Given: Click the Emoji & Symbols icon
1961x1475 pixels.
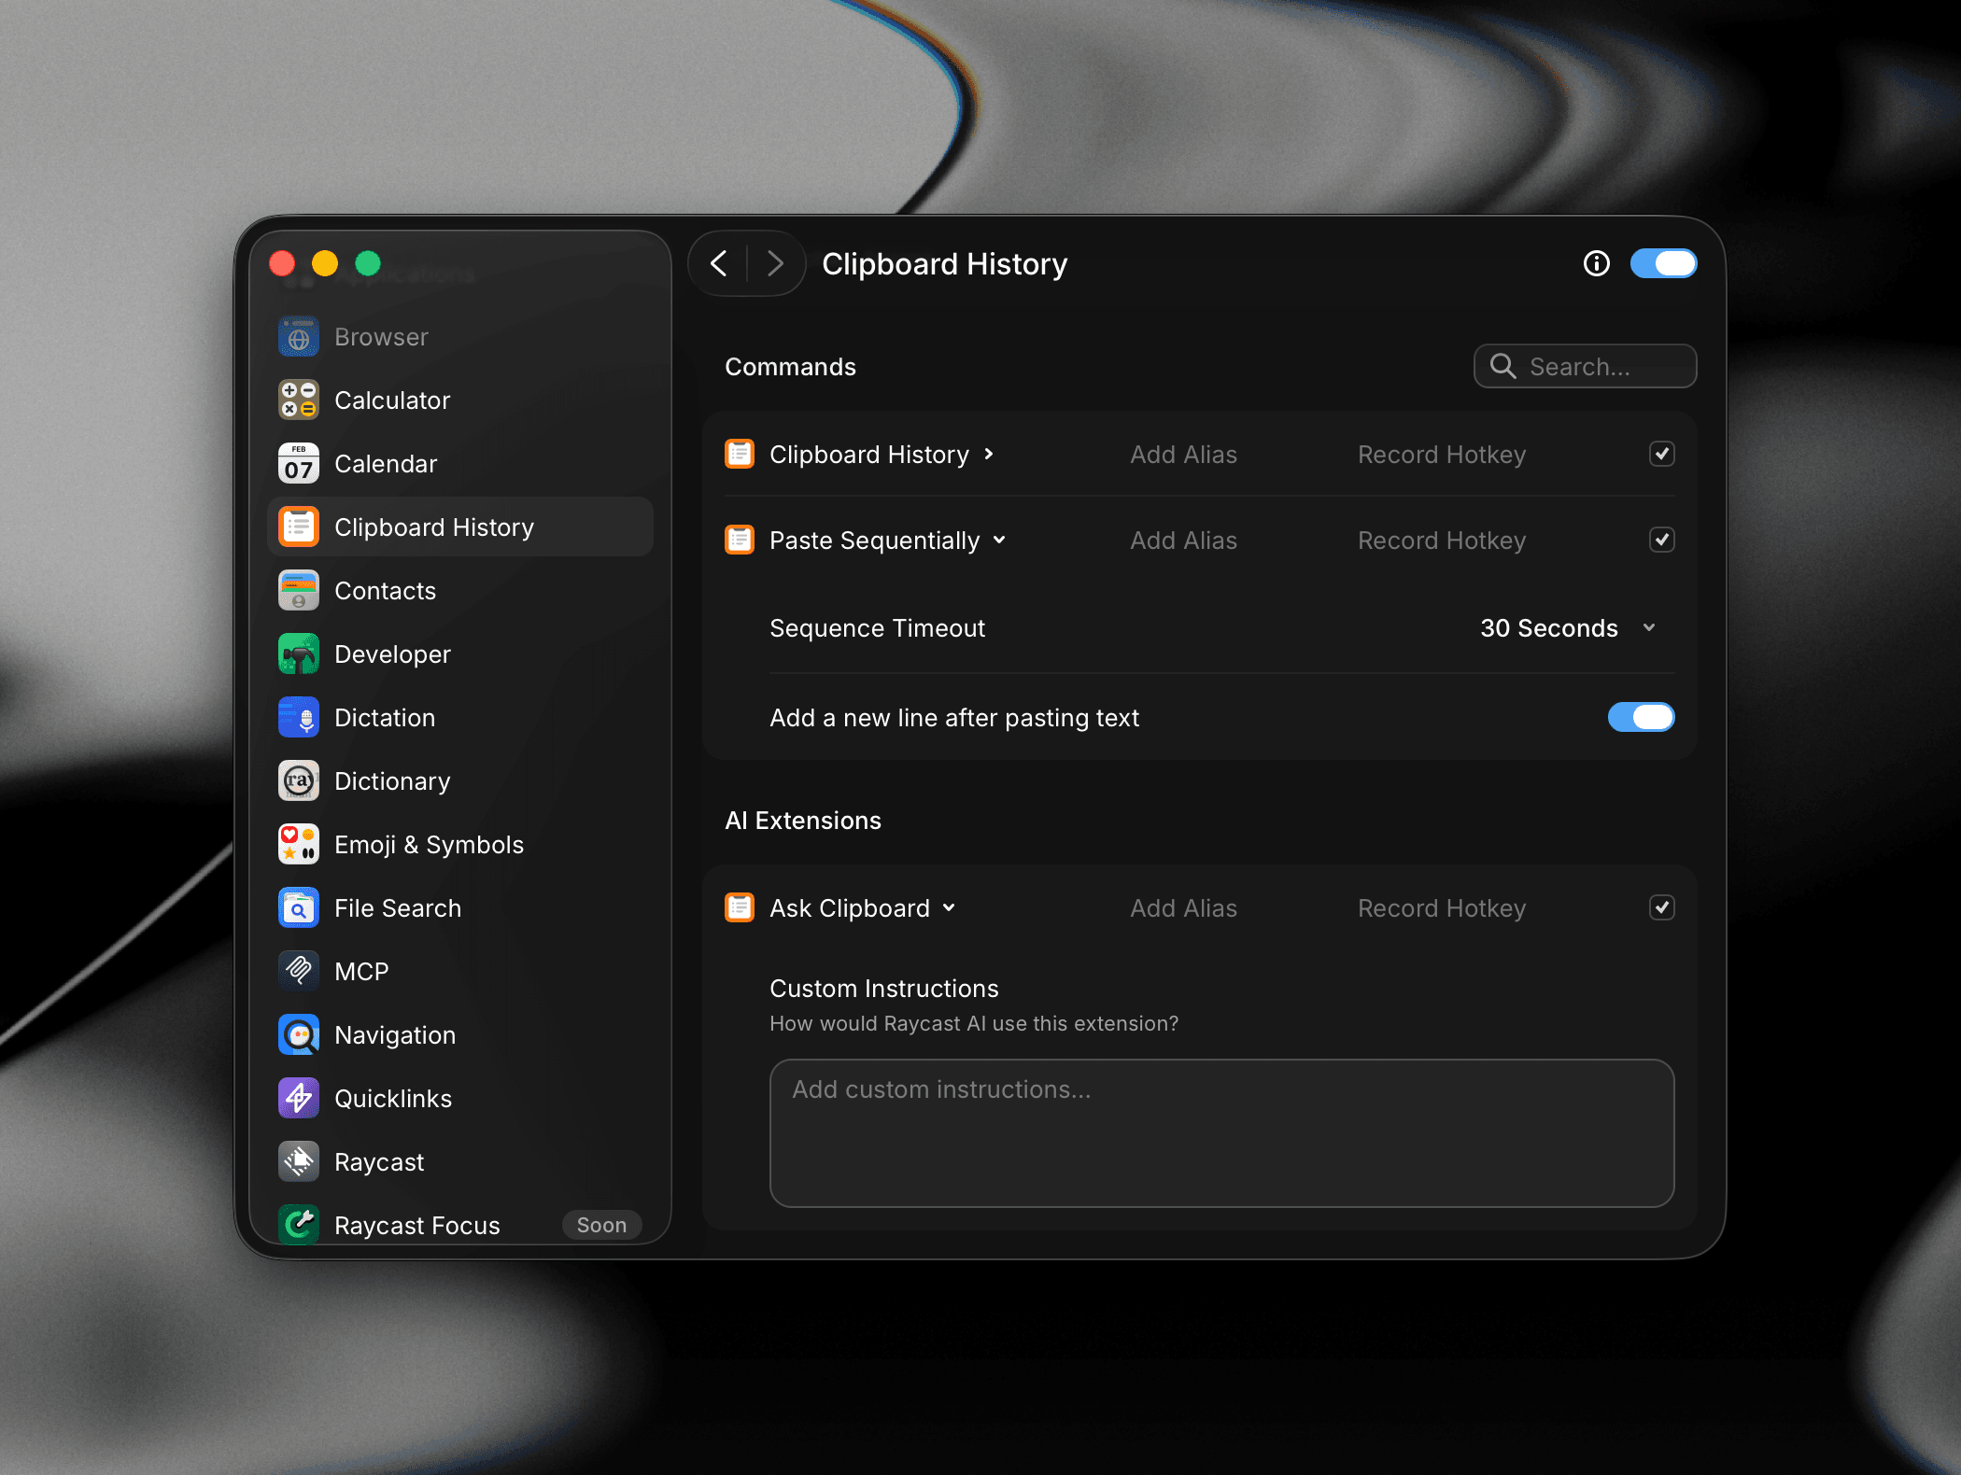Looking at the screenshot, I should [x=299, y=845].
